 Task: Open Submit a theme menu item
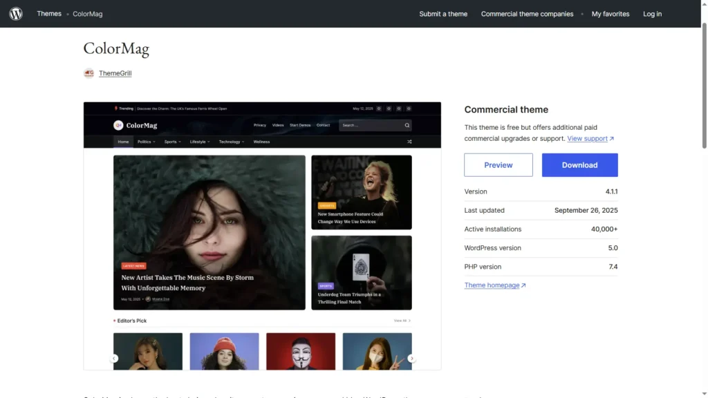(x=443, y=14)
